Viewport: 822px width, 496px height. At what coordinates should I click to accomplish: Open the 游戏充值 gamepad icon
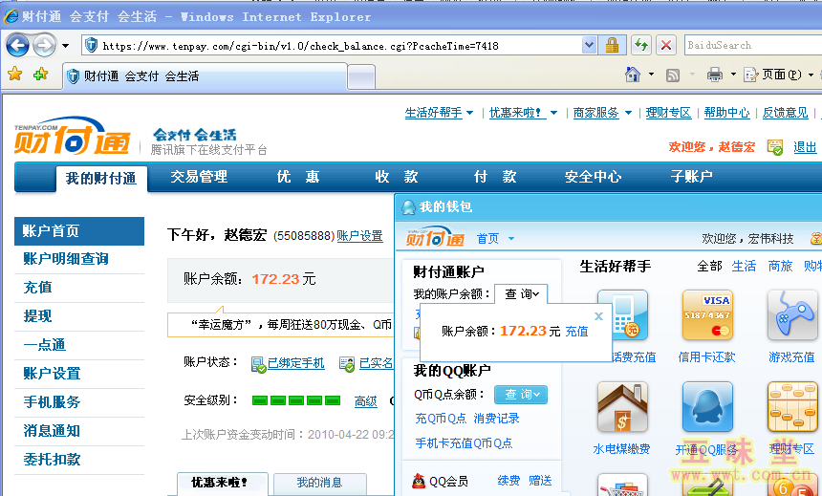[791, 315]
